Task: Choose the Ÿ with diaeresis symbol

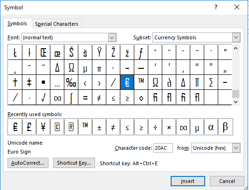Action: click(99, 52)
